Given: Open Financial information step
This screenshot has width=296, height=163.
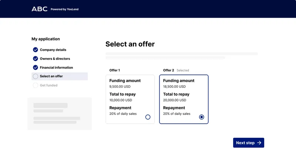Looking at the screenshot, I should 56,67.
